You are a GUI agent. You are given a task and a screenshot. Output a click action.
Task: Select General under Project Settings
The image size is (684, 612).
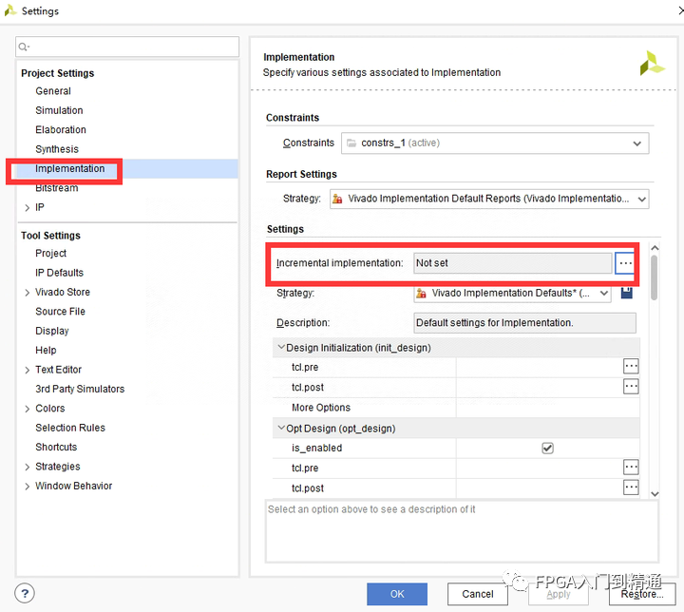tap(53, 91)
